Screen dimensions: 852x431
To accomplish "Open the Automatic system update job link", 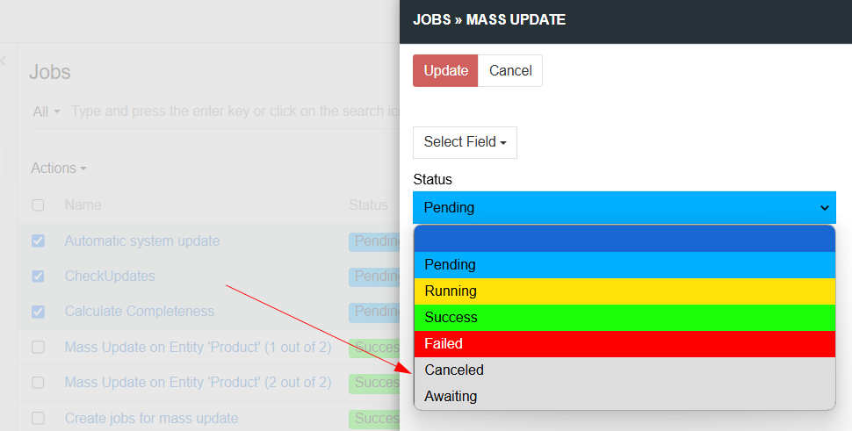I will [x=142, y=241].
